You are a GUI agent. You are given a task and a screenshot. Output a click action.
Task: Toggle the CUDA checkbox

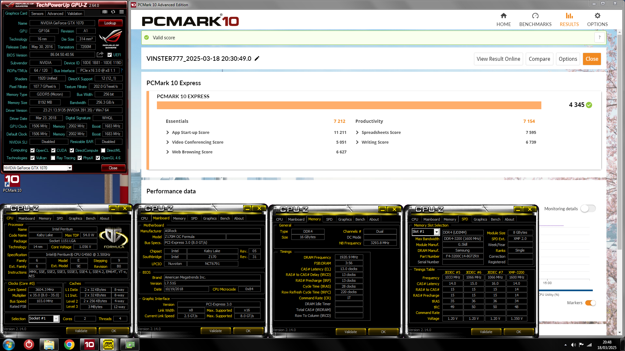(53, 150)
